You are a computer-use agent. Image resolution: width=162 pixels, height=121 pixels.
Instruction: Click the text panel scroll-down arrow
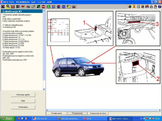(44, 89)
